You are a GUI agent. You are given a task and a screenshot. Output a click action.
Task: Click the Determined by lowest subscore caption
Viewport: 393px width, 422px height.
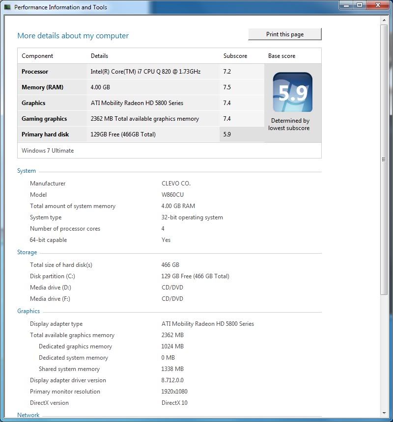point(289,124)
